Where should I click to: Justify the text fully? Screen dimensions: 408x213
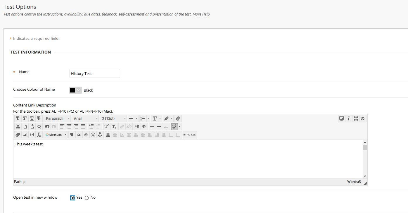point(83,127)
